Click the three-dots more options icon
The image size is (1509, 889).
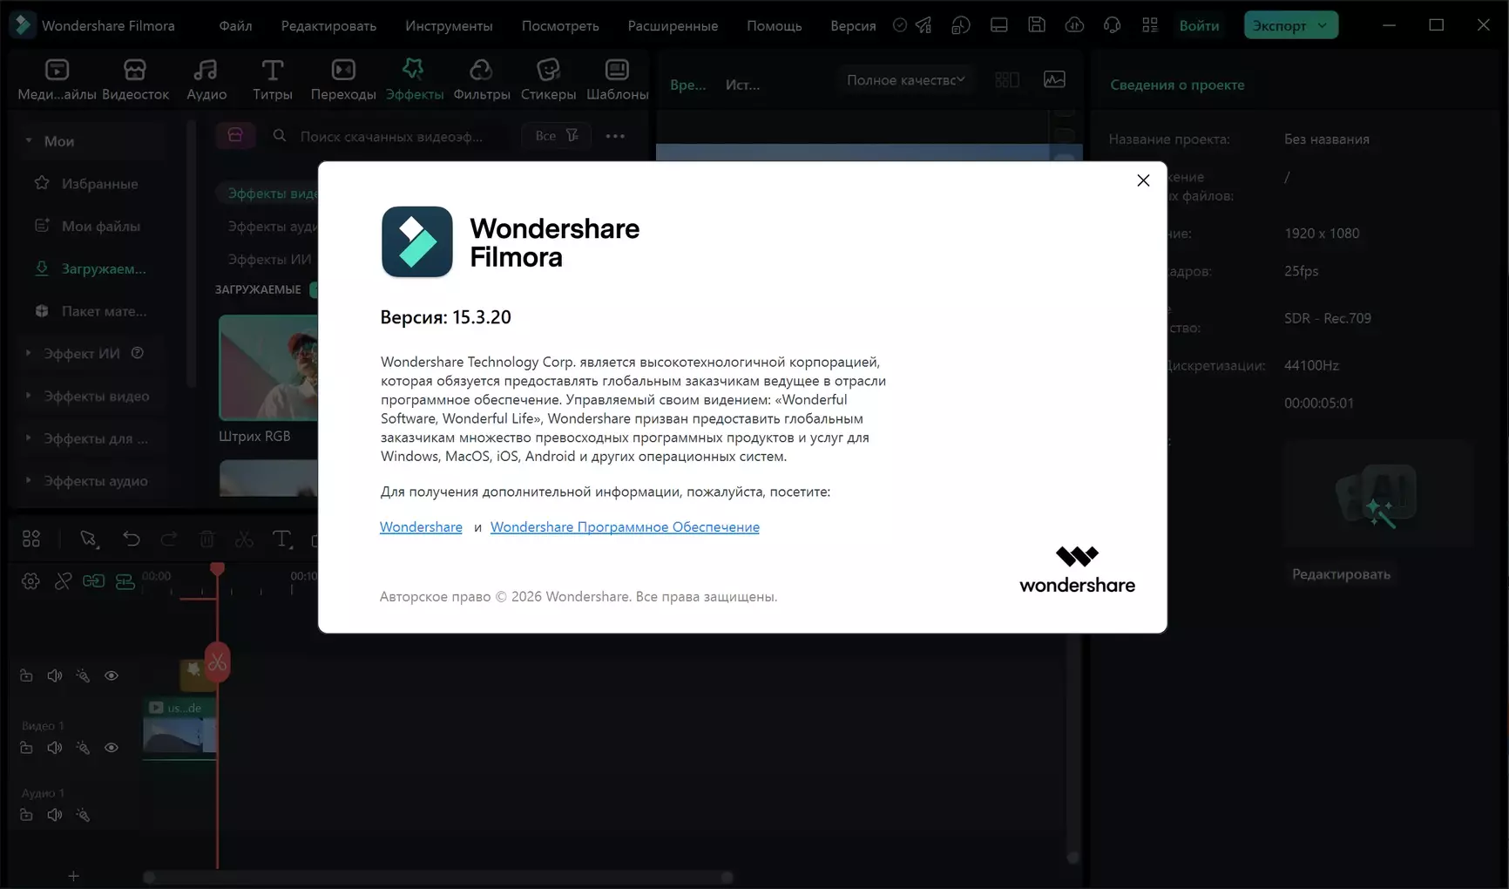[615, 136]
